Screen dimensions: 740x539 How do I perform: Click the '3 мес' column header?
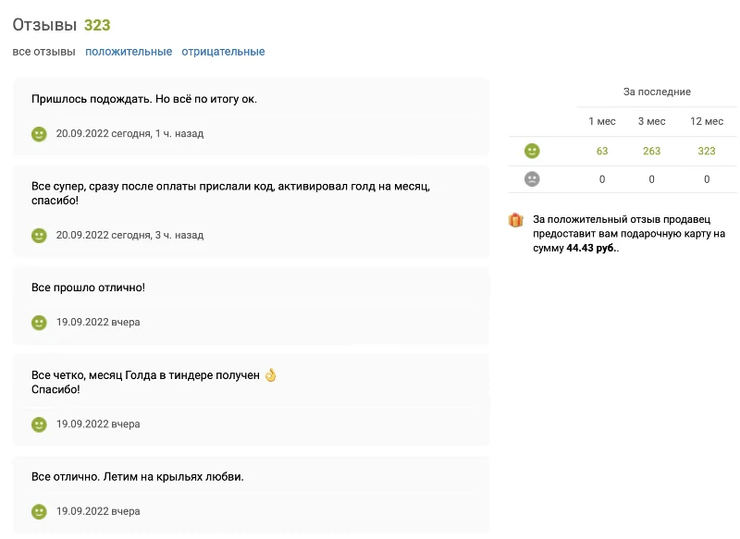(x=651, y=122)
